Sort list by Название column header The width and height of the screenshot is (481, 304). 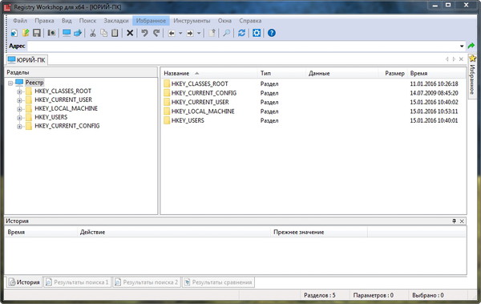coord(209,73)
